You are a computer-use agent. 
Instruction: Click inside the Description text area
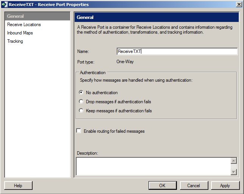tap(153, 166)
